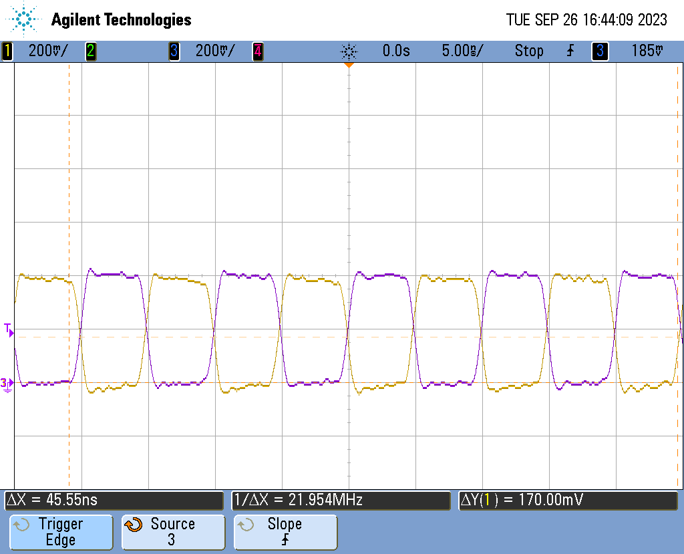
Task: Click the 5.00ns time base readout
Action: click(x=462, y=51)
